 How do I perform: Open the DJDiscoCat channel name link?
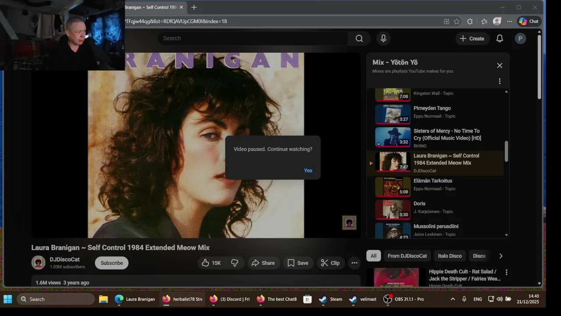coord(65,259)
